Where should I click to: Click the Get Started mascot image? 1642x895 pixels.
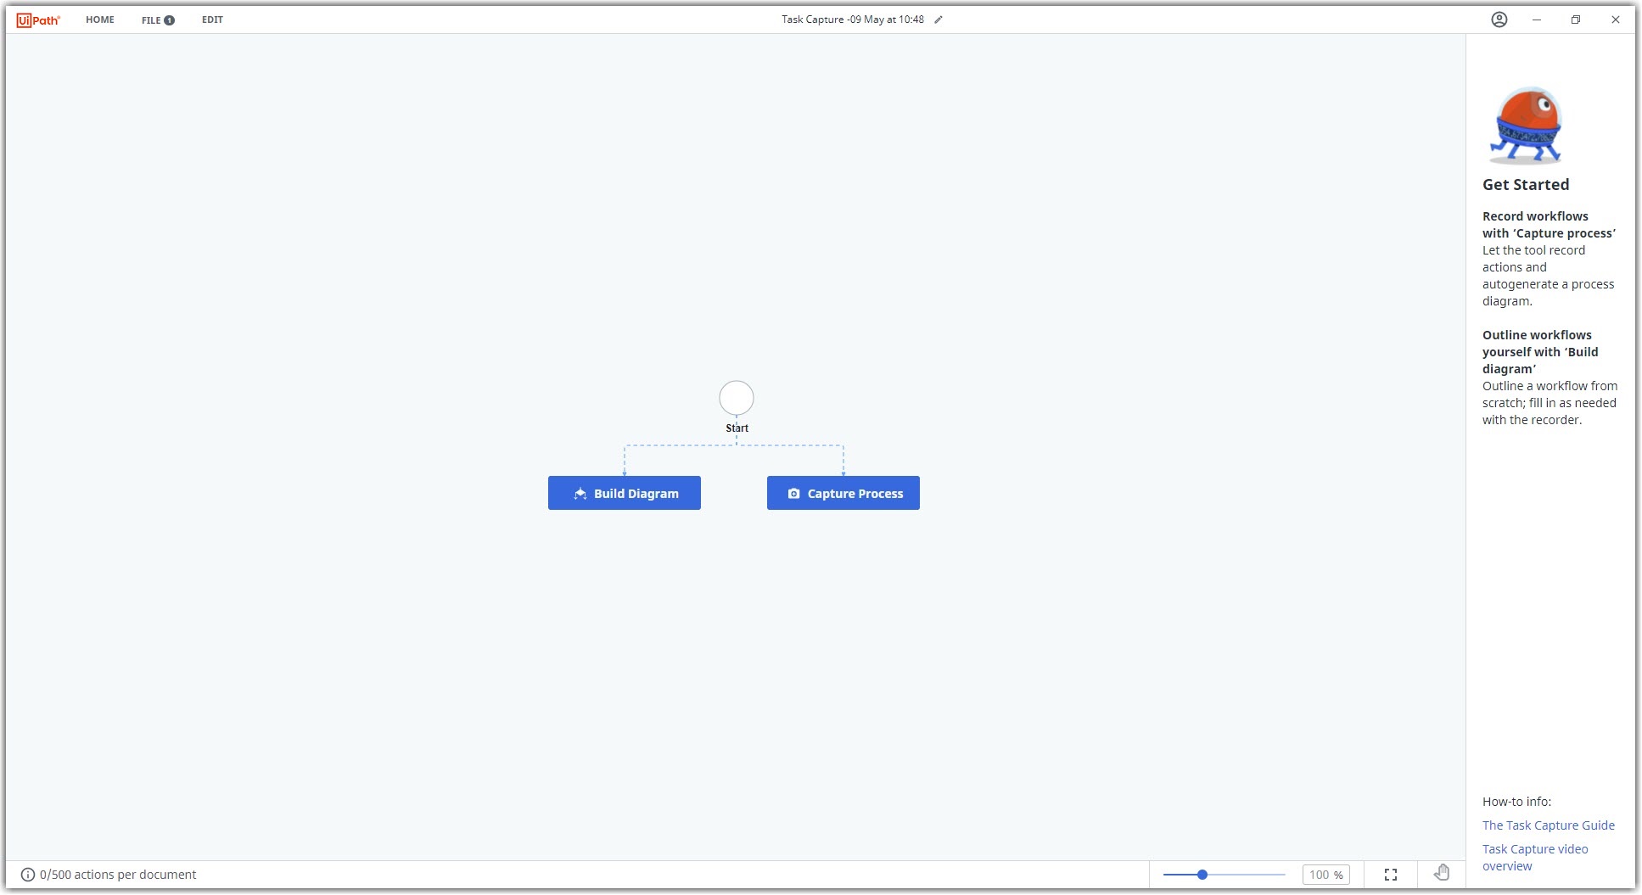coord(1525,127)
